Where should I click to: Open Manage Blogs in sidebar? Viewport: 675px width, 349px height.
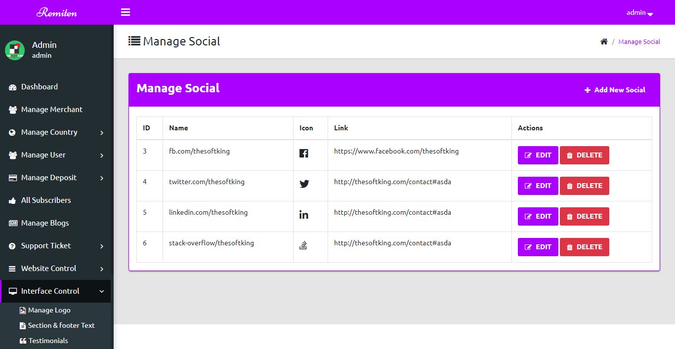pyautogui.click(x=44, y=223)
